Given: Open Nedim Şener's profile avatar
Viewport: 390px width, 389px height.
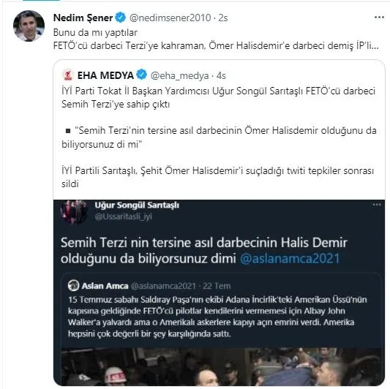Looking at the screenshot, I should [x=29, y=26].
